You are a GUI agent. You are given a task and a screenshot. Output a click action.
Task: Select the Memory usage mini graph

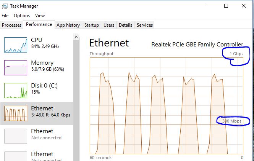click(16, 68)
